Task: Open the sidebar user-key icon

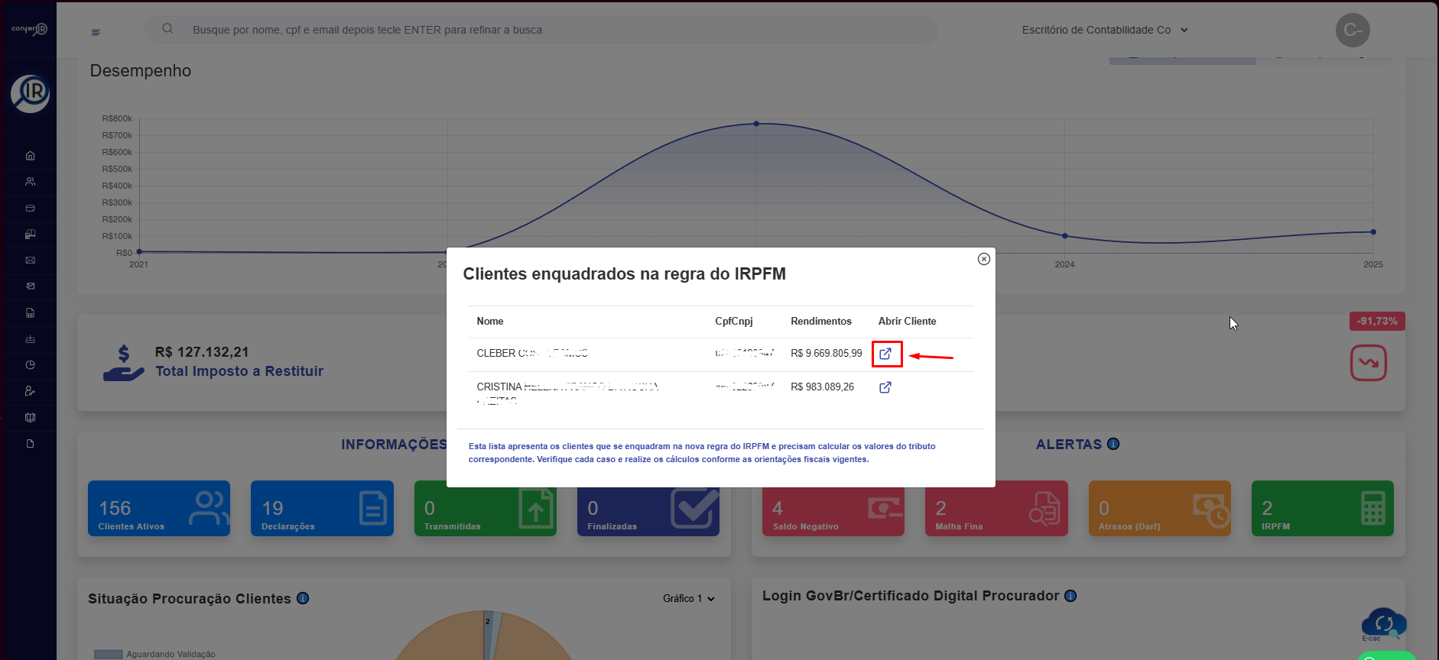Action: click(31, 391)
